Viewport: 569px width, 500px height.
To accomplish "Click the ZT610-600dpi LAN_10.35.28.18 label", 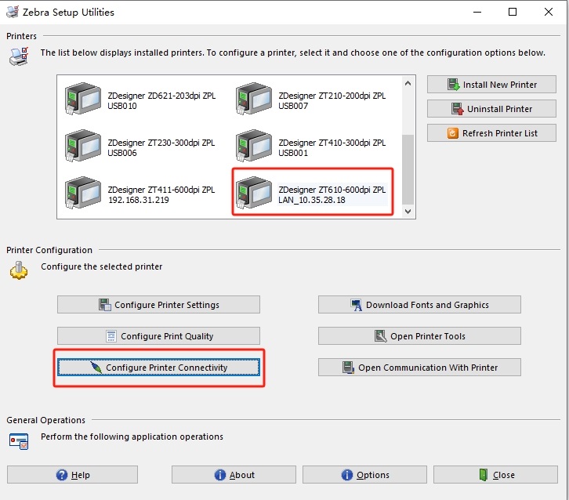I will click(x=332, y=195).
